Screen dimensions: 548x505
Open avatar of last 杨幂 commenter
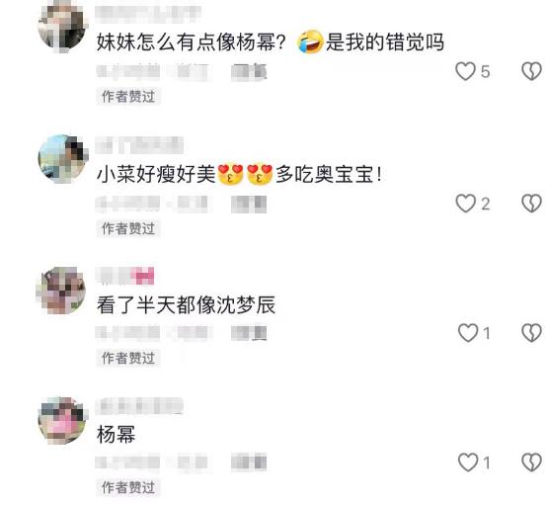click(x=62, y=420)
